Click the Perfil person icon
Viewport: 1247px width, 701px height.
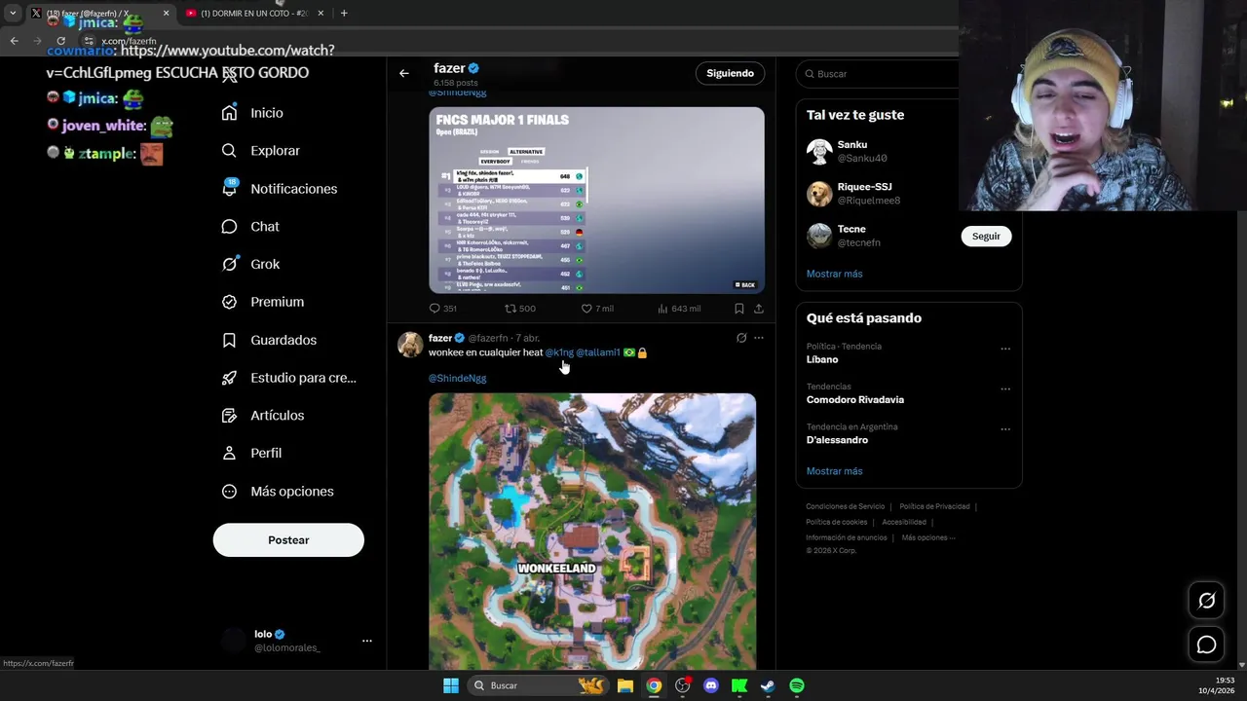click(x=229, y=453)
